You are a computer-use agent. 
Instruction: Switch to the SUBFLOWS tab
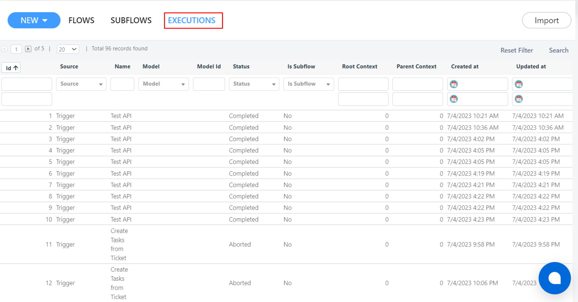click(x=131, y=21)
